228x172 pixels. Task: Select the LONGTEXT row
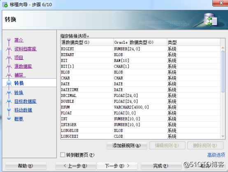[140, 136]
